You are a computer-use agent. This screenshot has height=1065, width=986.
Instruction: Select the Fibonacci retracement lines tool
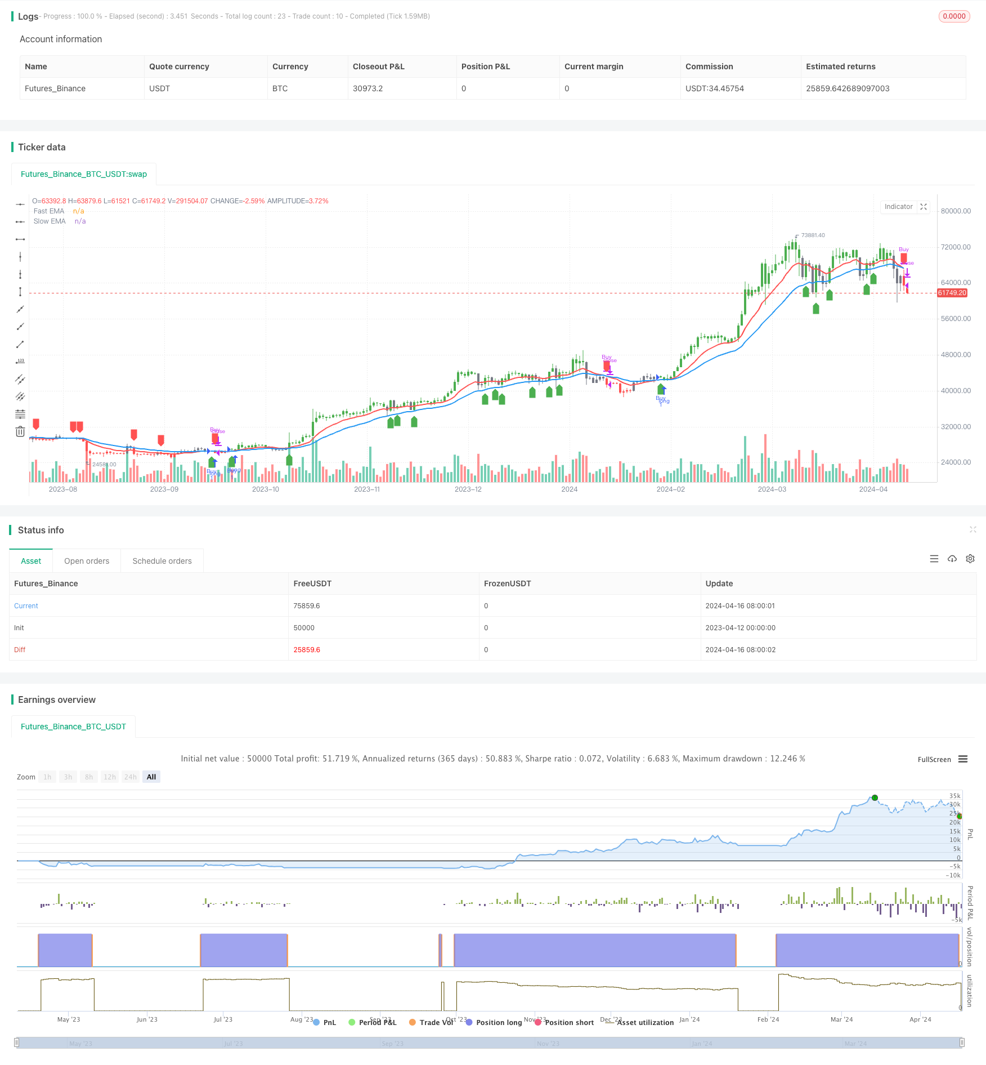20,414
